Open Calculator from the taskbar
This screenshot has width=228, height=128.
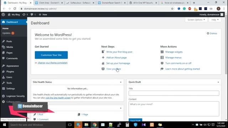pos(127,125)
